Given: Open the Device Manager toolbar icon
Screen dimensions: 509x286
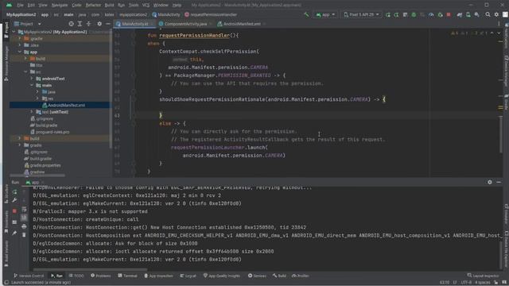Looking at the screenshot, I should click(x=468, y=14).
